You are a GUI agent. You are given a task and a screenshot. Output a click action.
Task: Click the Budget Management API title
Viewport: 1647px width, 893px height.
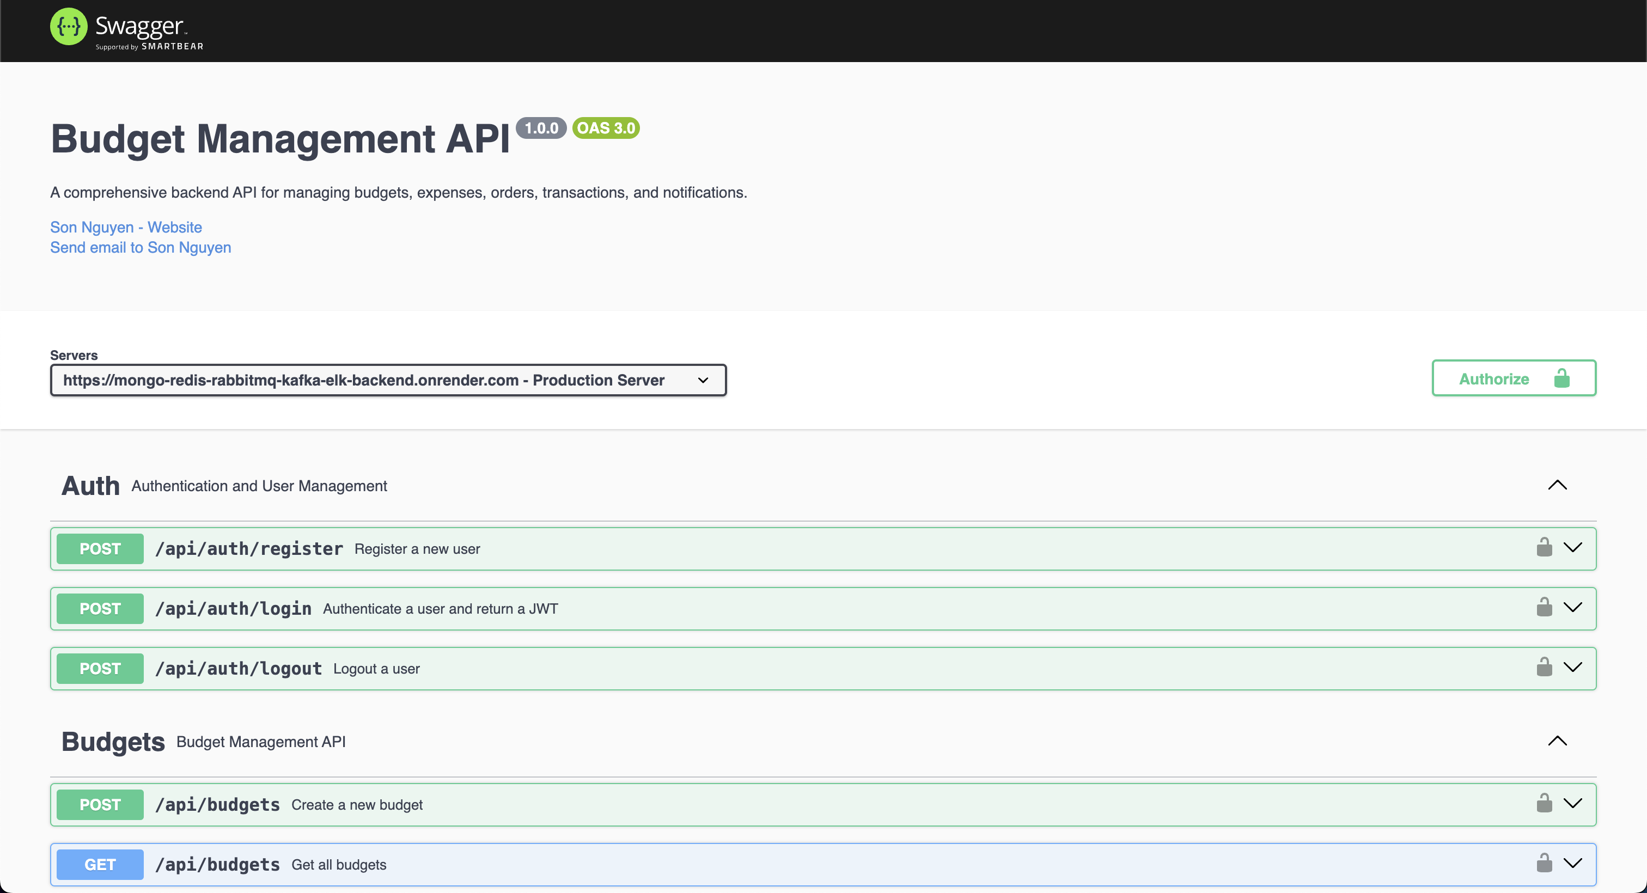coord(280,139)
